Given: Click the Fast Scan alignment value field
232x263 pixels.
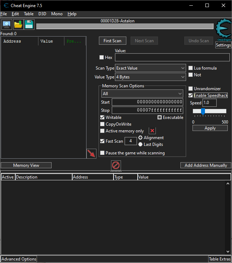Looking at the screenshot, I should [x=131, y=141].
